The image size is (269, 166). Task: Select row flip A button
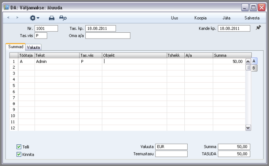254,61
